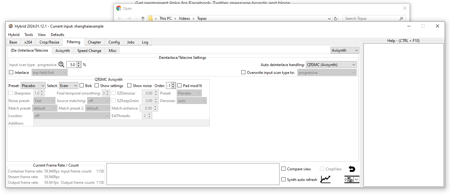Screen dimensions: 450x196
Task: Click the EdiThreads spinbox
Action: (147, 116)
